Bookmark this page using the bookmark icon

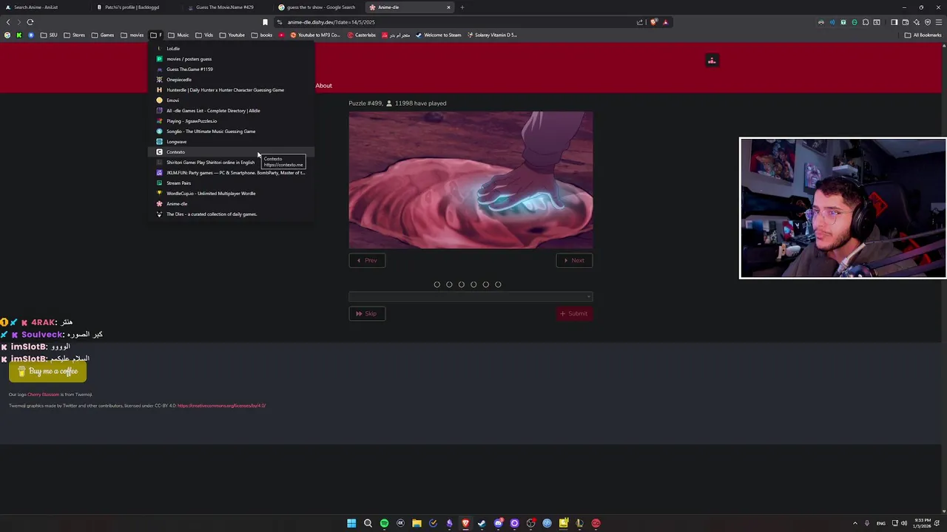click(x=265, y=22)
